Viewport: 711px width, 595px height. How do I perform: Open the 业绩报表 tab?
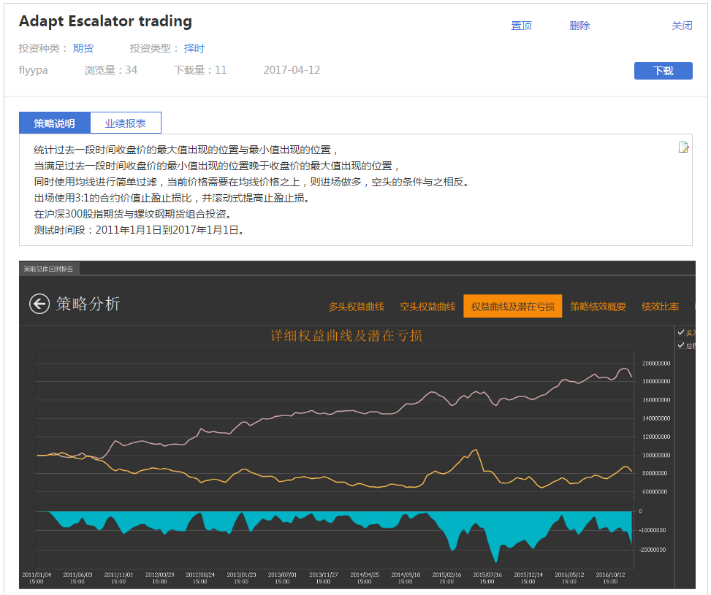tap(126, 123)
